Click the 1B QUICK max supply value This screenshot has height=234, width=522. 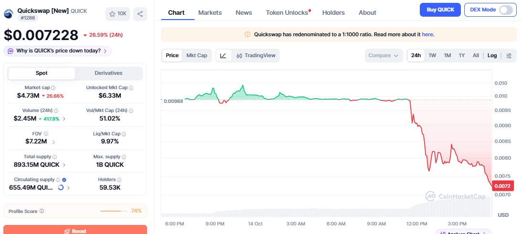pyautogui.click(x=110, y=164)
